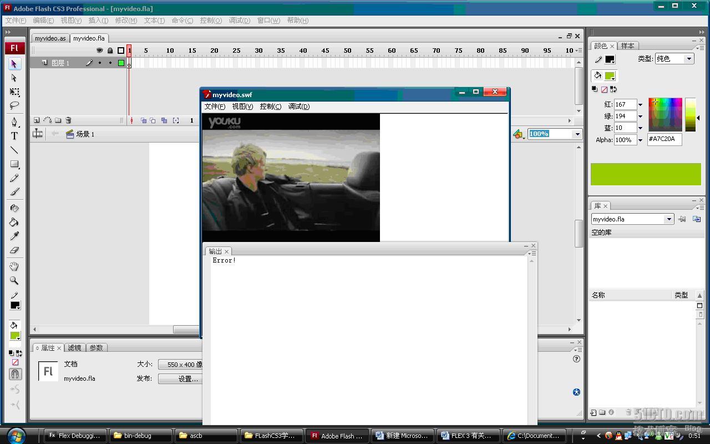Open the library myvideo.fla dropdown
The width and height of the screenshot is (710, 444).
668,219
